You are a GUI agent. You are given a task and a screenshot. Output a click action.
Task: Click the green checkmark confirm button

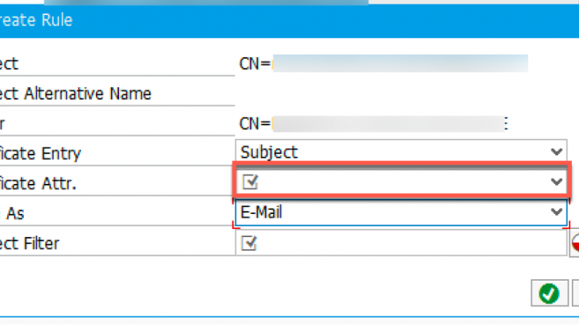click(x=547, y=292)
